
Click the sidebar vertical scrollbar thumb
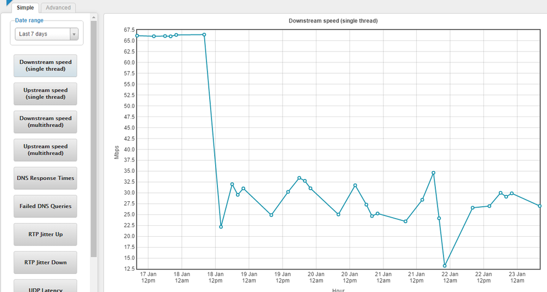94,137
